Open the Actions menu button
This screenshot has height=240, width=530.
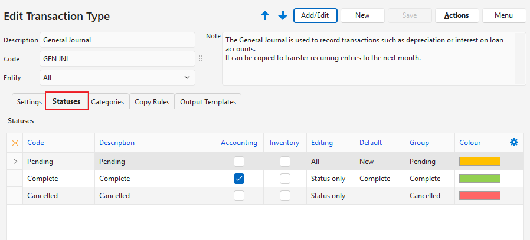coord(456,15)
